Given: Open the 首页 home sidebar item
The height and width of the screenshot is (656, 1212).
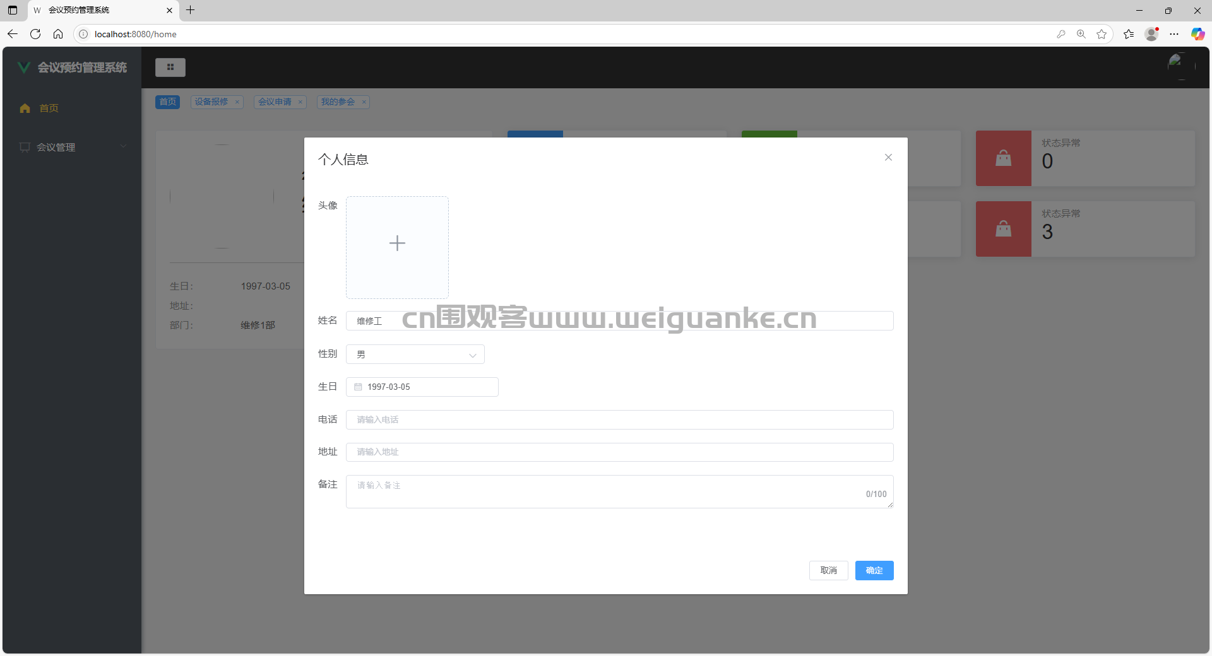Looking at the screenshot, I should click(72, 108).
